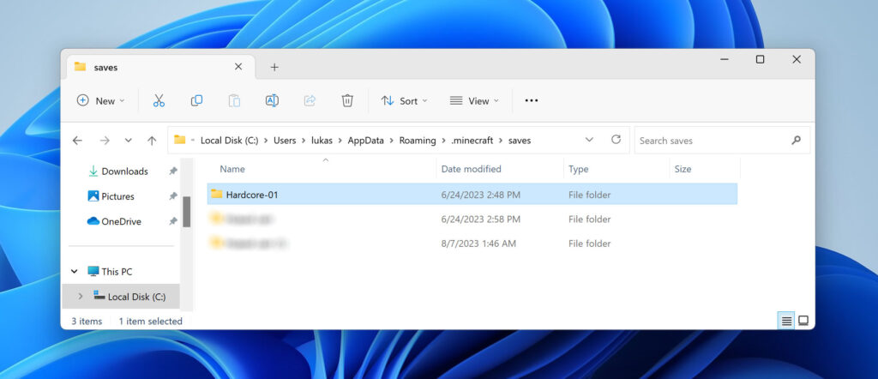878x379 pixels.
Task: Click the Cut scissors icon
Action: click(159, 100)
